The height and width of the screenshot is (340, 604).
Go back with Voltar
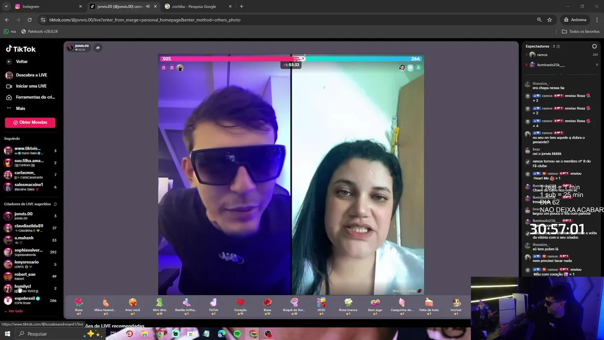coord(17,62)
